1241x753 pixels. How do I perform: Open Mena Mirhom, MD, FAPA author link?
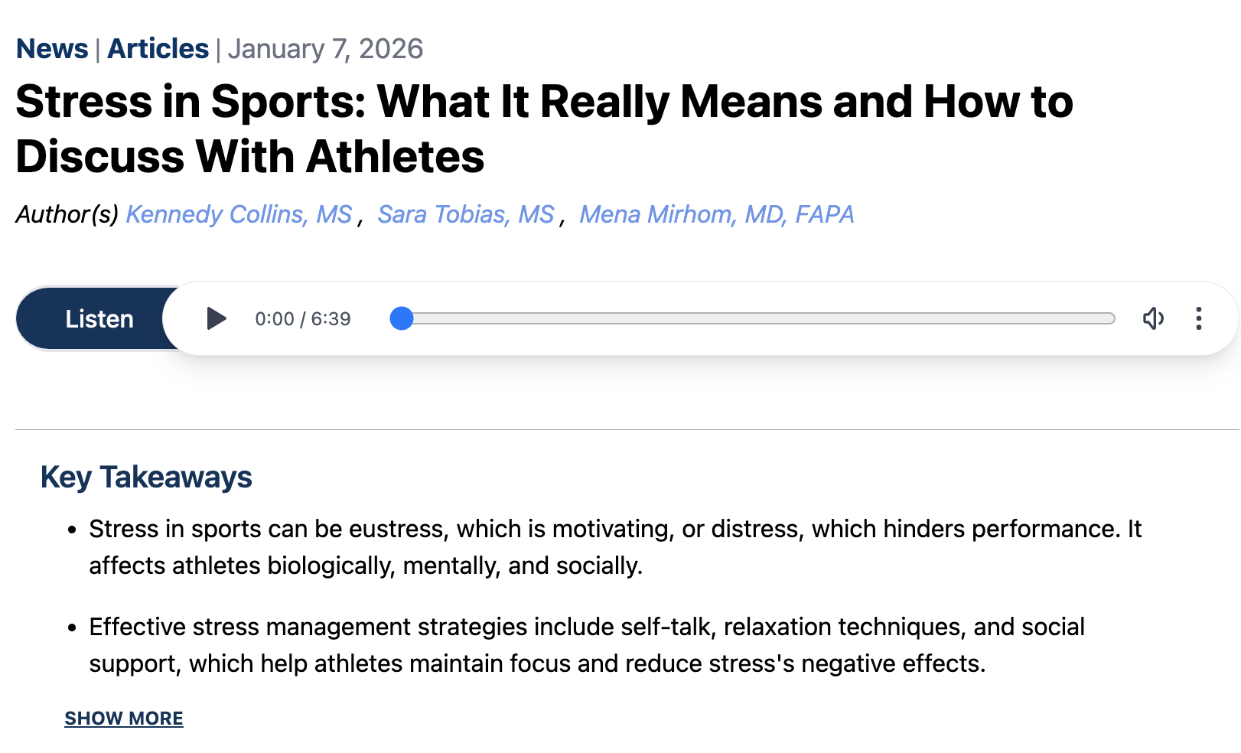point(716,214)
